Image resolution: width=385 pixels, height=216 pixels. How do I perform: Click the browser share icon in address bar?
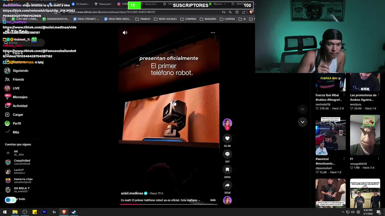coord(244,12)
